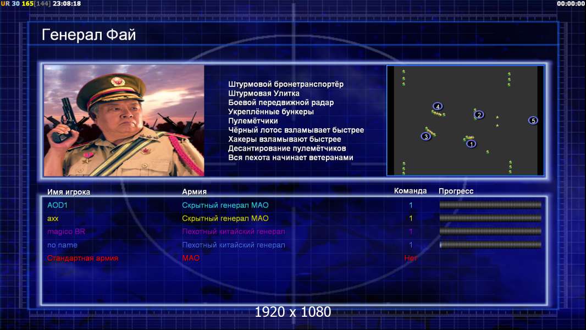Click 'Хакеры взламывают быстрее' line
Viewport: 586px width, 330px height.
click(x=284, y=139)
